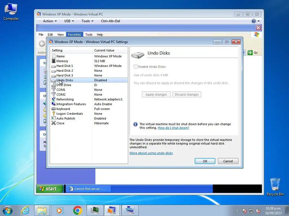Viewport: 289px width, 216px height.
Task: Open the XP Edit menu
Action: (x=50, y=35)
